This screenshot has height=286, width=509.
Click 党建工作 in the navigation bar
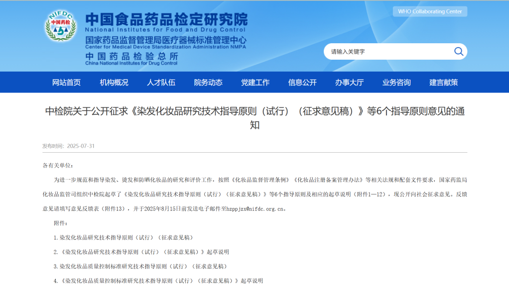click(x=255, y=83)
